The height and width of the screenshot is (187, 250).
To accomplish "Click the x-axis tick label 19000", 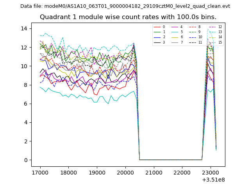I will coord(96,171).
